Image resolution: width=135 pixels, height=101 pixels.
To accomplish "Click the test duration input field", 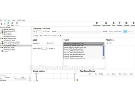I will pyautogui.click(x=39, y=32).
